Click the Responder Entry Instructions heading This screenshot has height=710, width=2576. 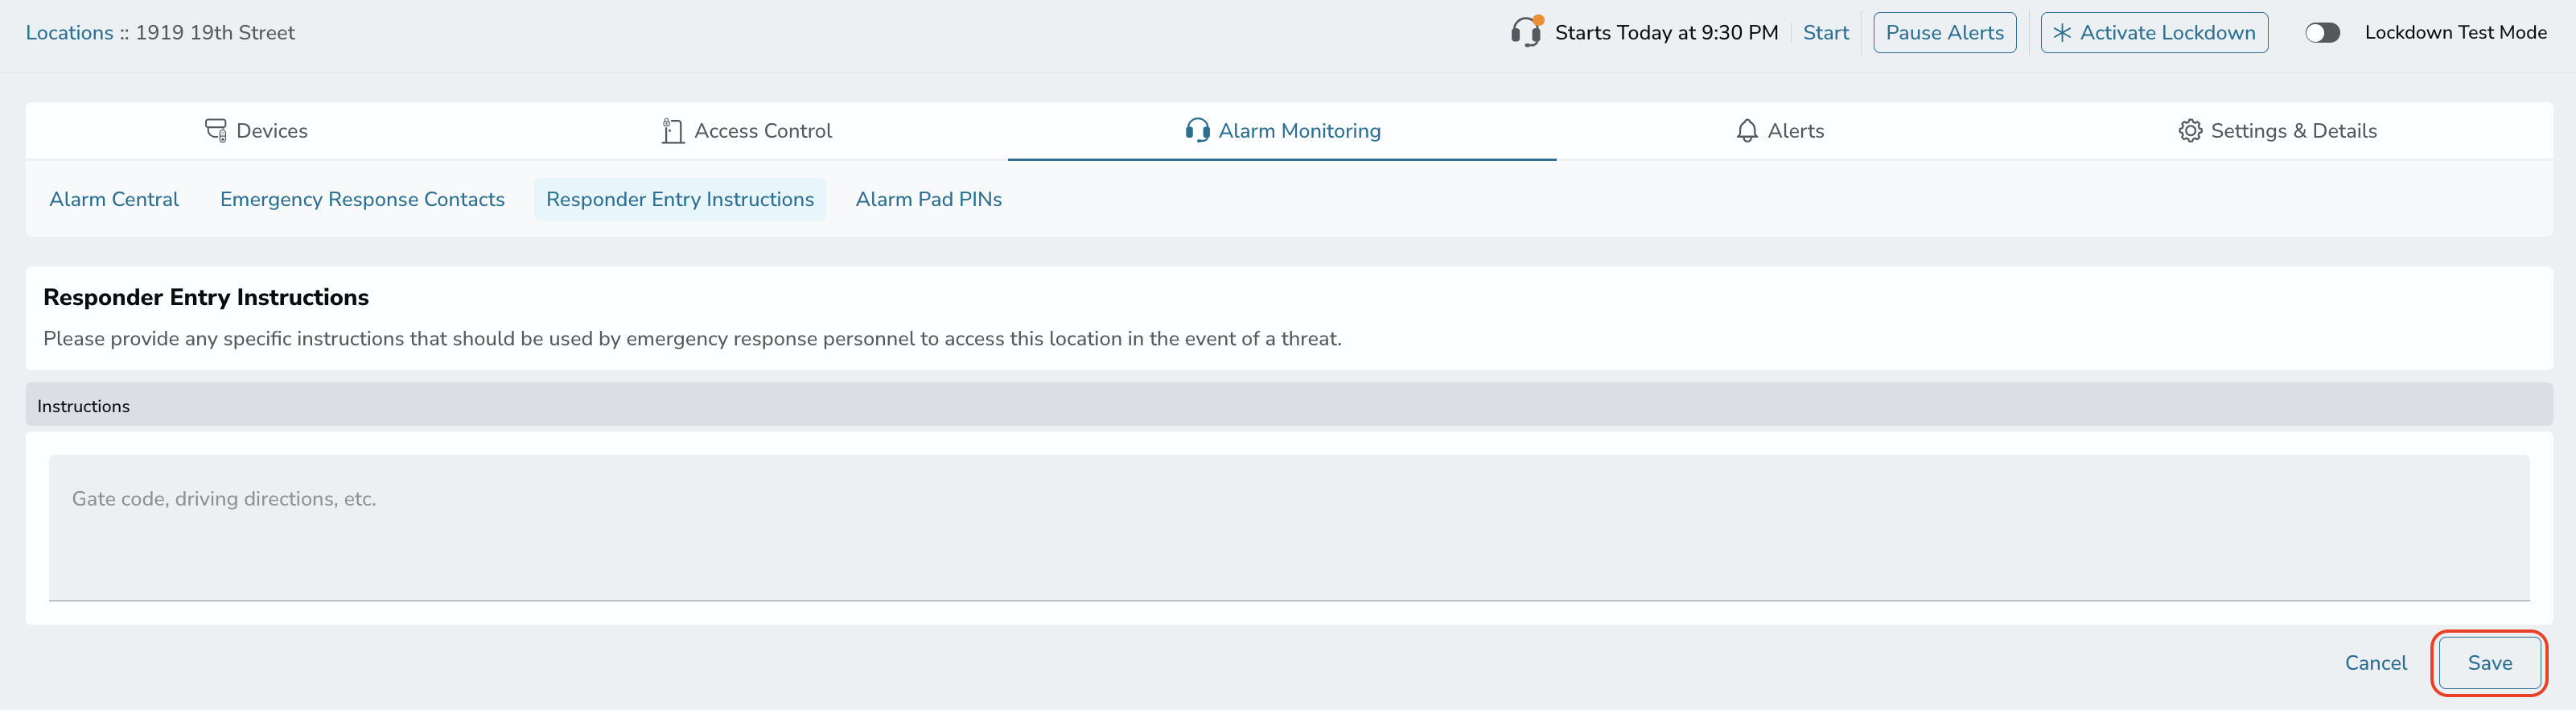pyautogui.click(x=206, y=297)
